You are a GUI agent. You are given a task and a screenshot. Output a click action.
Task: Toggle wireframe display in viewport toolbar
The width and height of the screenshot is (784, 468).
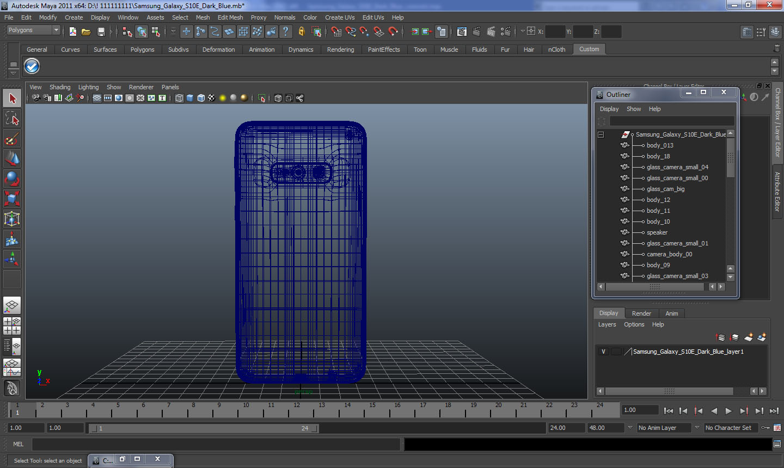point(179,98)
